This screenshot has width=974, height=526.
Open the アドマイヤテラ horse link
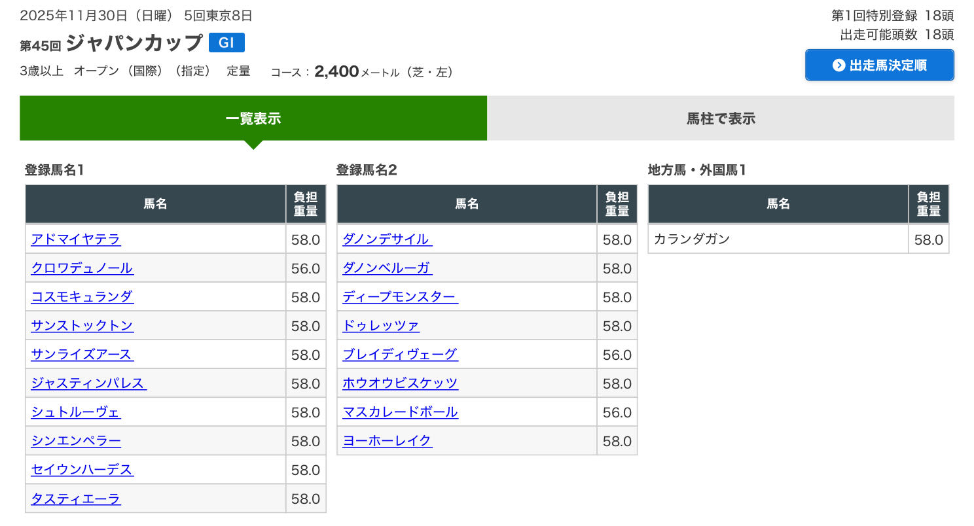76,239
